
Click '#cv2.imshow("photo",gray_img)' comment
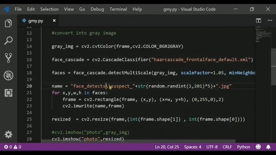pyautogui.click(x=91, y=132)
